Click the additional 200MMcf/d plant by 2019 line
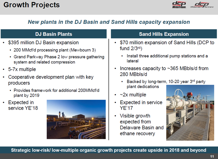Viewport: 218px width, 159px height. click(x=57, y=93)
